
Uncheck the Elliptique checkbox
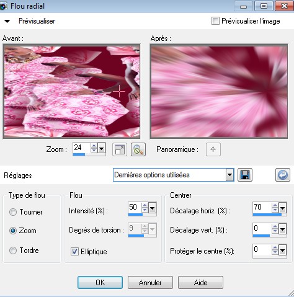pos(74,252)
